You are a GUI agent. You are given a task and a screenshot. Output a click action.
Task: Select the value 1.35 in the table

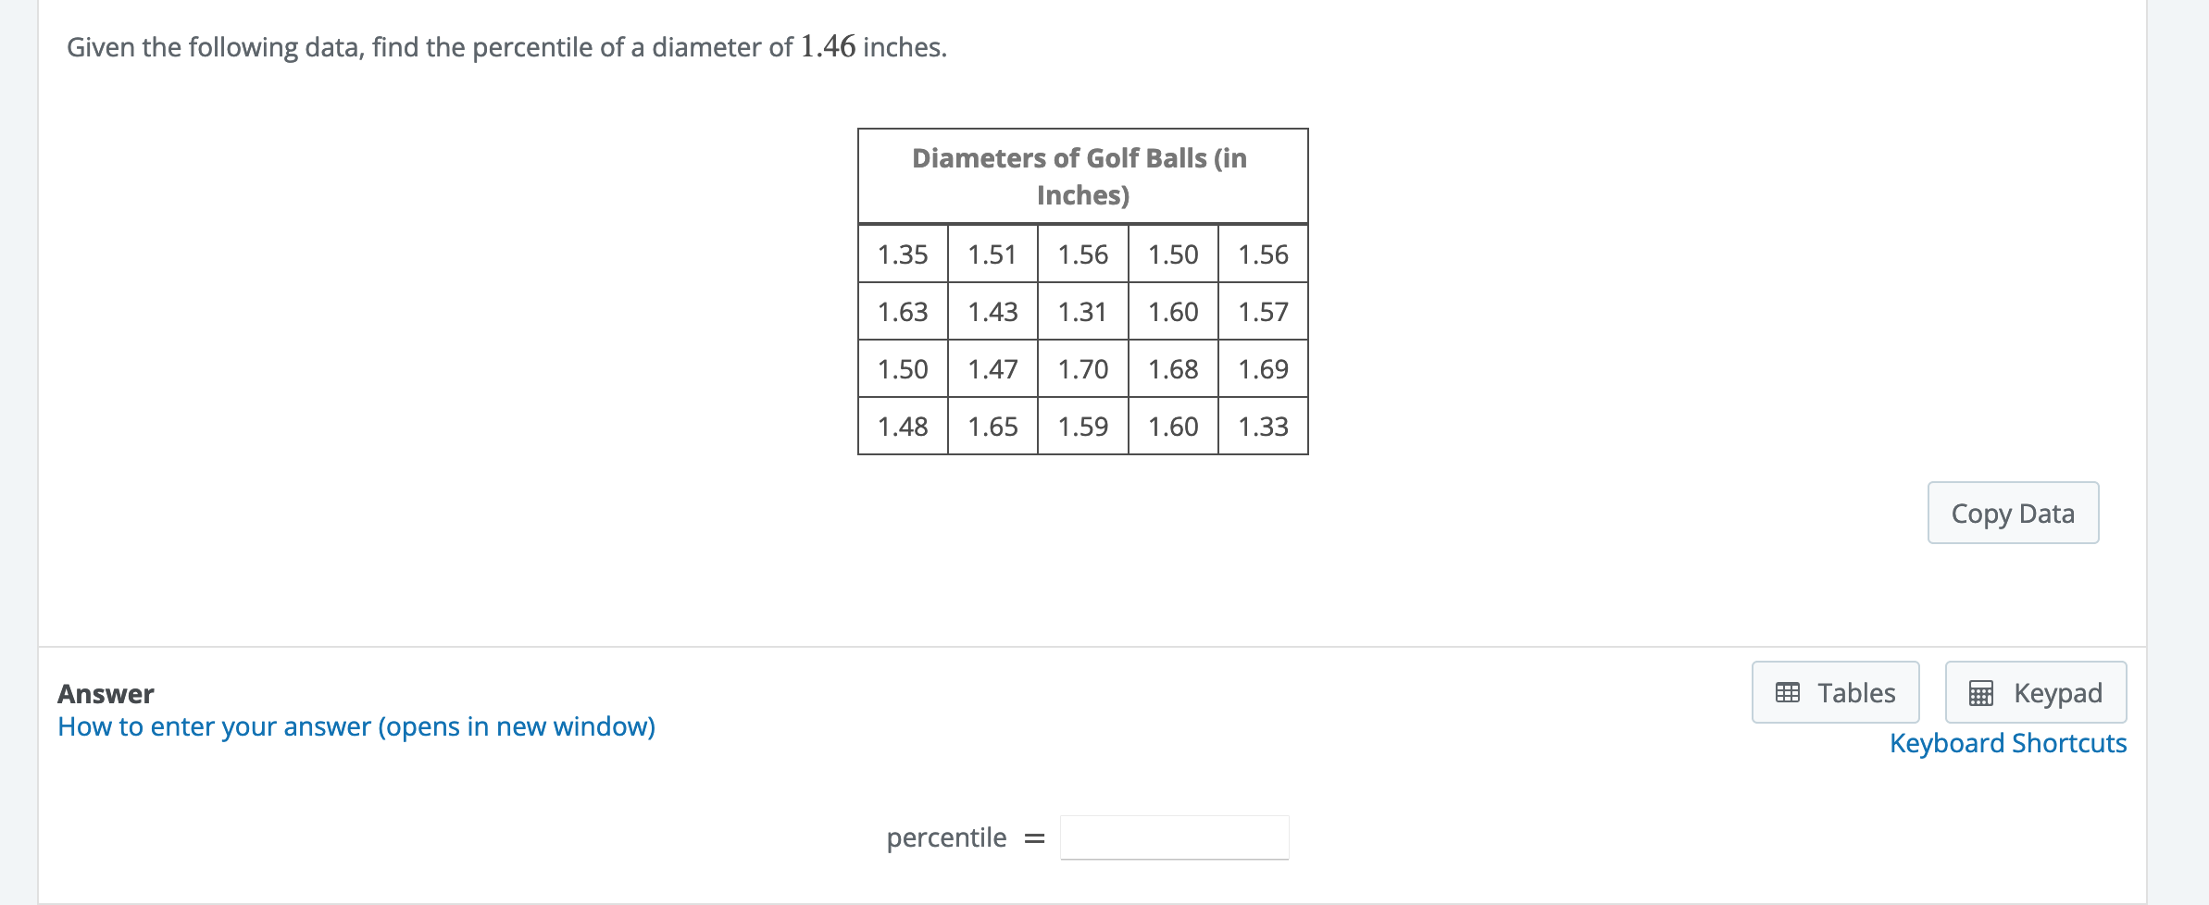pyautogui.click(x=903, y=254)
